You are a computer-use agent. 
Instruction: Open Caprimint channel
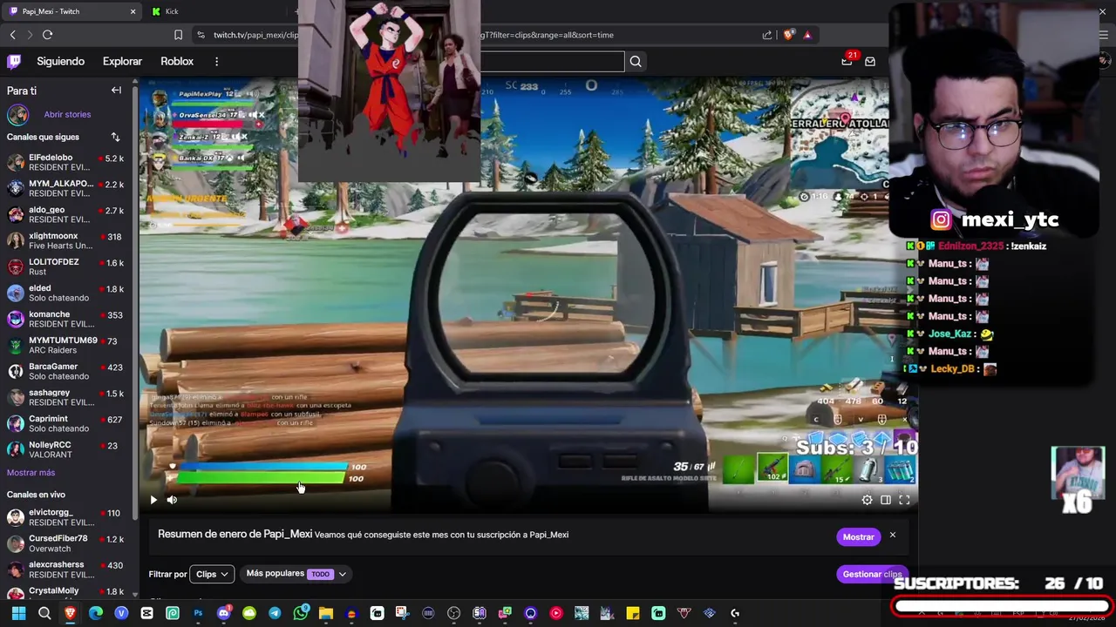pyautogui.click(x=65, y=424)
